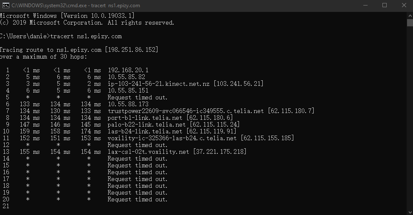Click the vertical scrollbar thumb
The width and height of the screenshot is (413, 215).
410,23
